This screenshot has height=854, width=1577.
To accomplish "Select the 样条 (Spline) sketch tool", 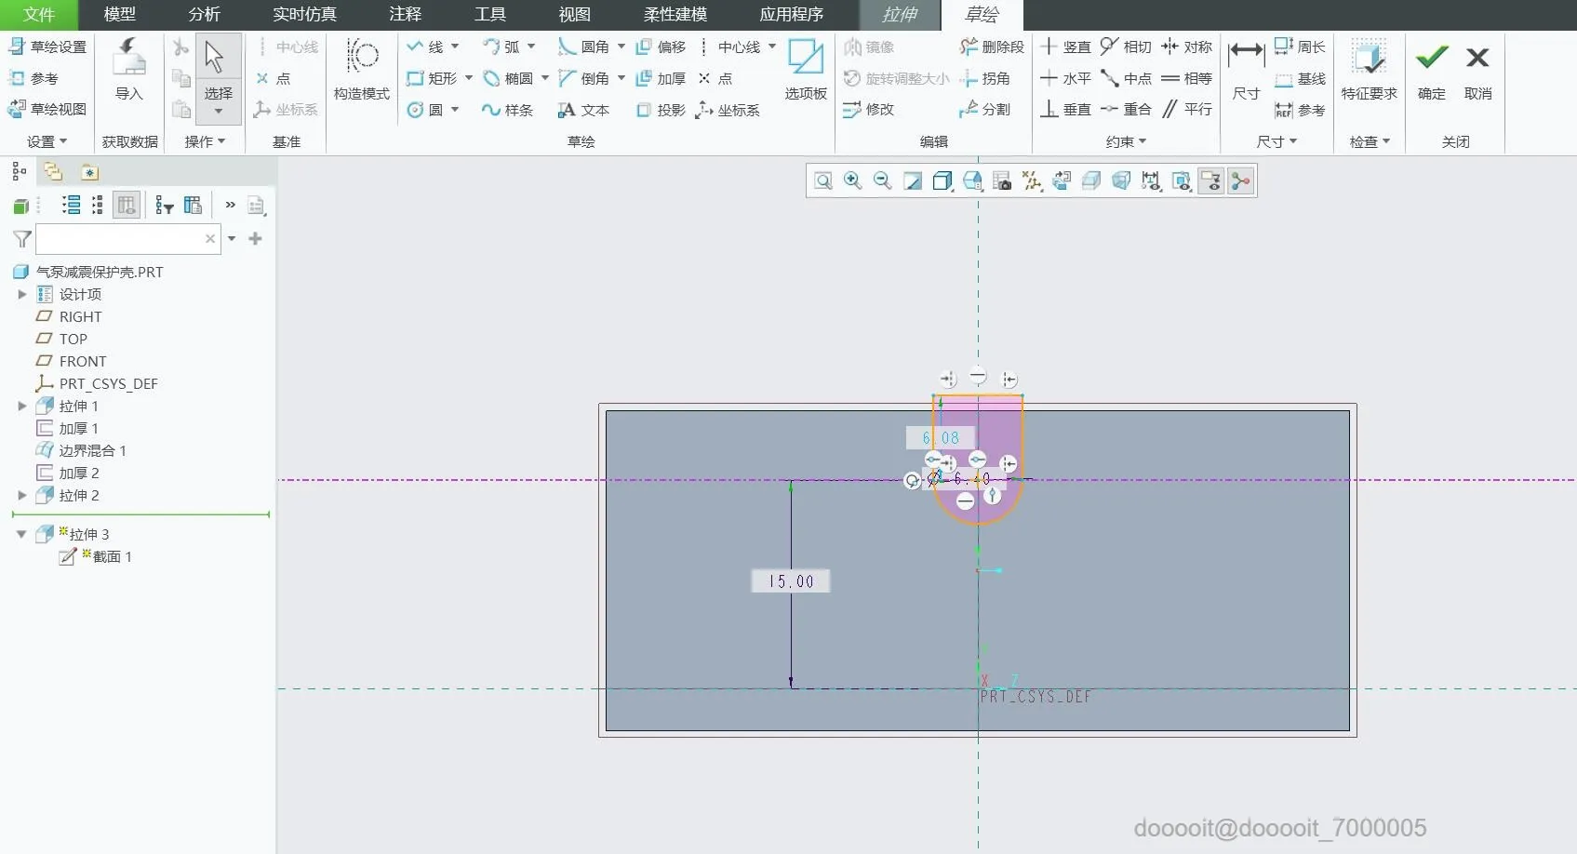I will (508, 110).
